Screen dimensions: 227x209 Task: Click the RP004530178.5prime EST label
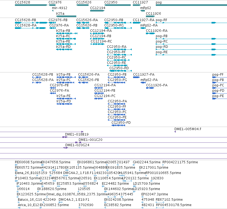[x=174, y=205]
